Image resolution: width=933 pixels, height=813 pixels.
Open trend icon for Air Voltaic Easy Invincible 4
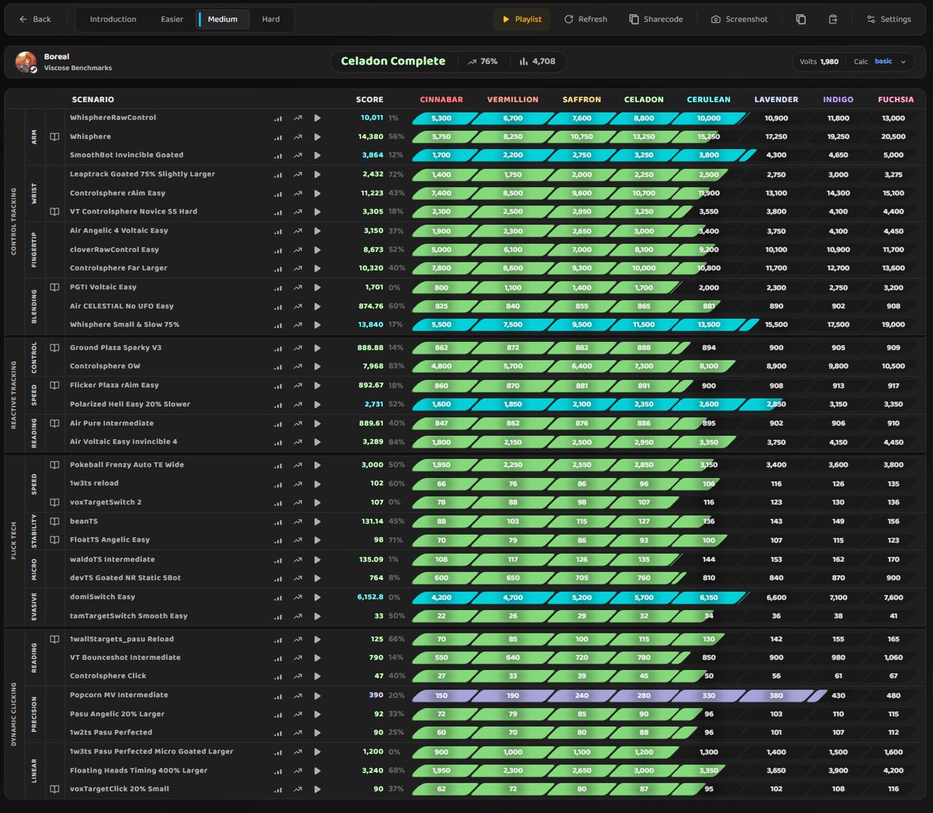298,442
